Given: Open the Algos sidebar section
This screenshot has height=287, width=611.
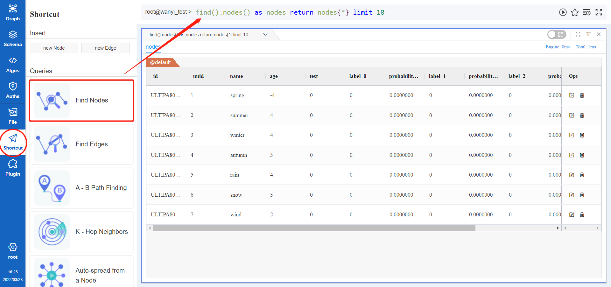Looking at the screenshot, I should point(13,65).
